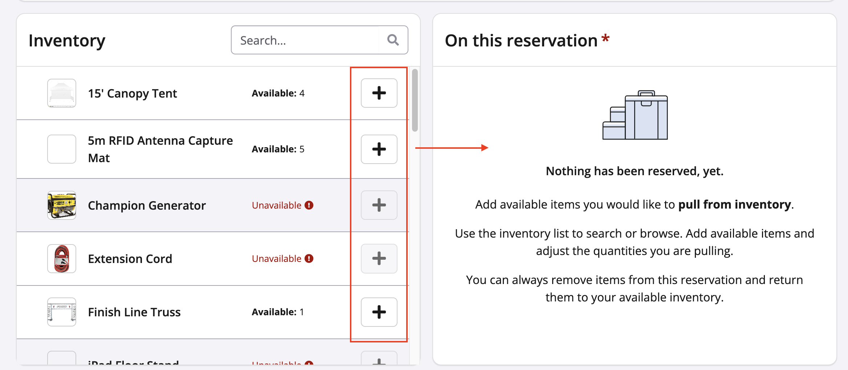Click the luggage illustration in reservation panel
This screenshot has width=848, height=370.
tap(635, 115)
